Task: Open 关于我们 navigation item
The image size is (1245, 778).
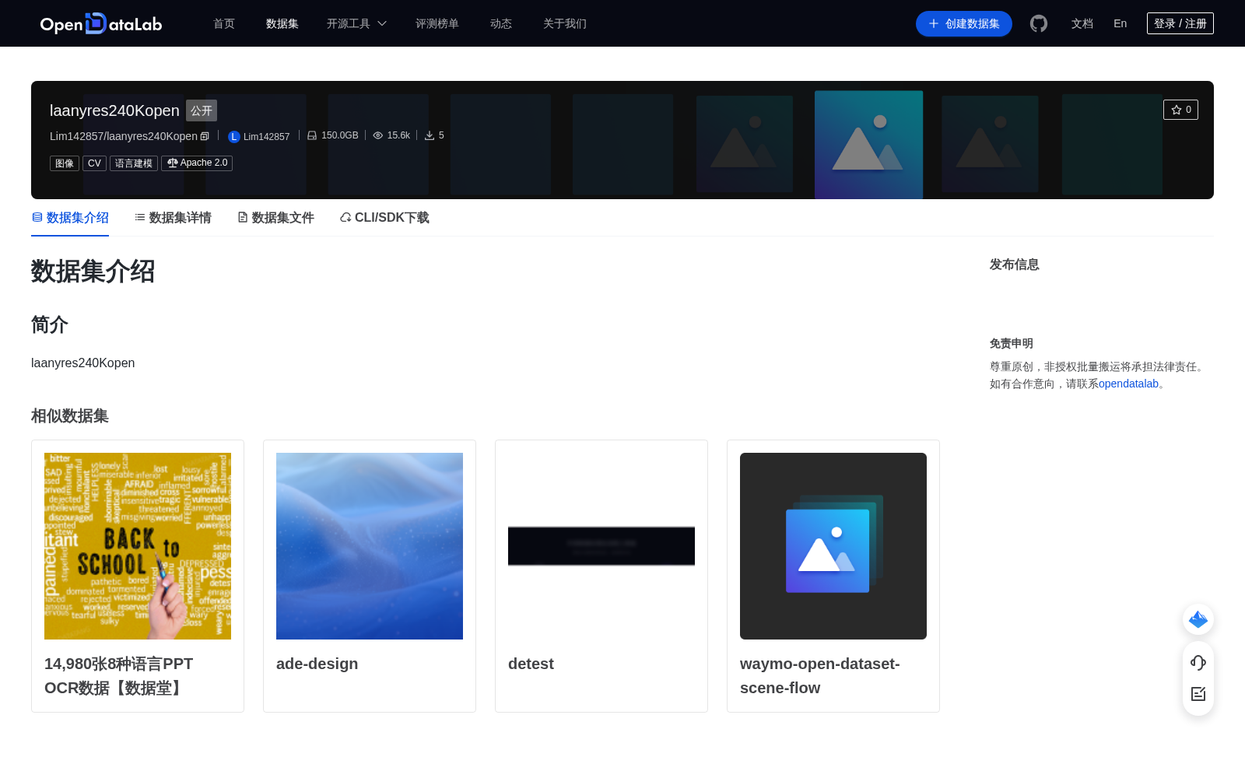Action: point(565,23)
